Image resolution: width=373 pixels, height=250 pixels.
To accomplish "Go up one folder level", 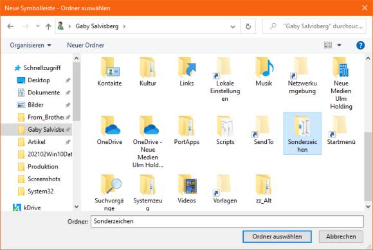I will click(48, 26).
